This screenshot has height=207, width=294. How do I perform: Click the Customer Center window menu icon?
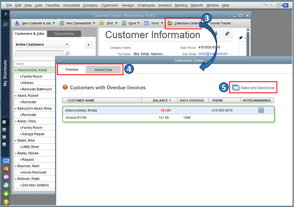click(14, 15)
